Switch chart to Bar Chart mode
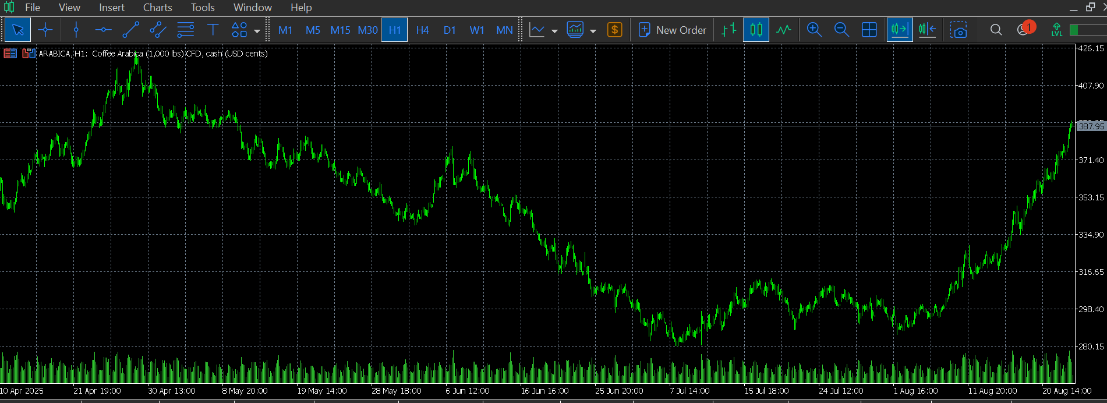The height and width of the screenshot is (403, 1107). (x=728, y=30)
